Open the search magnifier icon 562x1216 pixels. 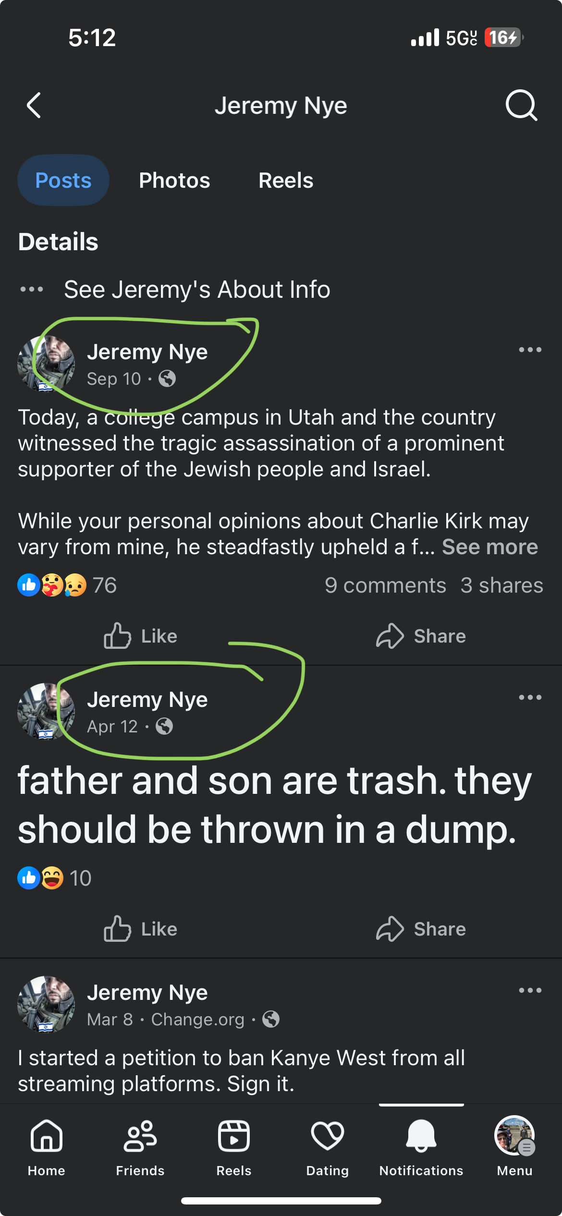(x=521, y=105)
